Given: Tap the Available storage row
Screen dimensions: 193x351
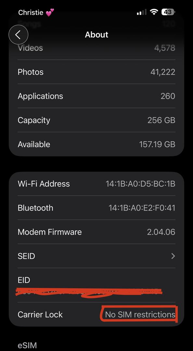Looking at the screenshot, I should click(96, 144).
